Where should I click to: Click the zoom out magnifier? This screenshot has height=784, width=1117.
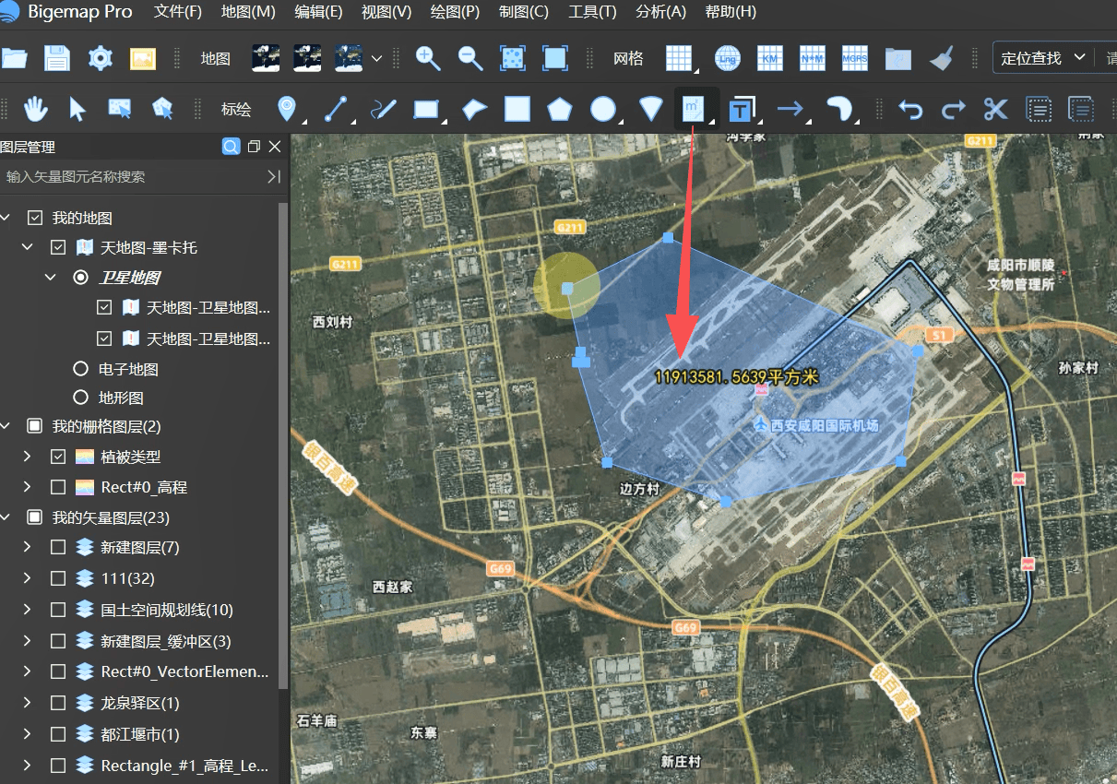pos(470,58)
